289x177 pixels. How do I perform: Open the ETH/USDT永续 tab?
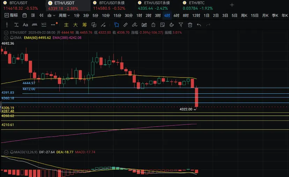(157, 6)
